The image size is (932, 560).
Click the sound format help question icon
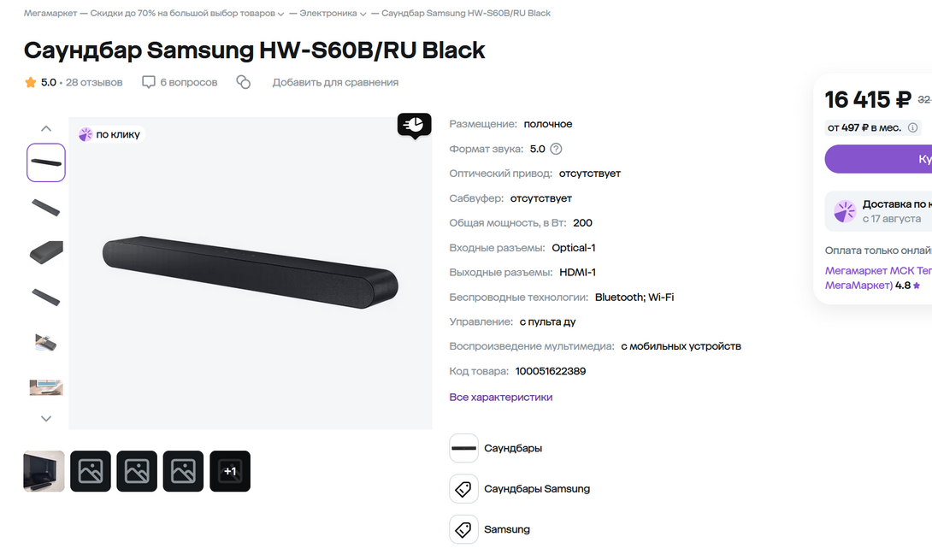click(556, 150)
